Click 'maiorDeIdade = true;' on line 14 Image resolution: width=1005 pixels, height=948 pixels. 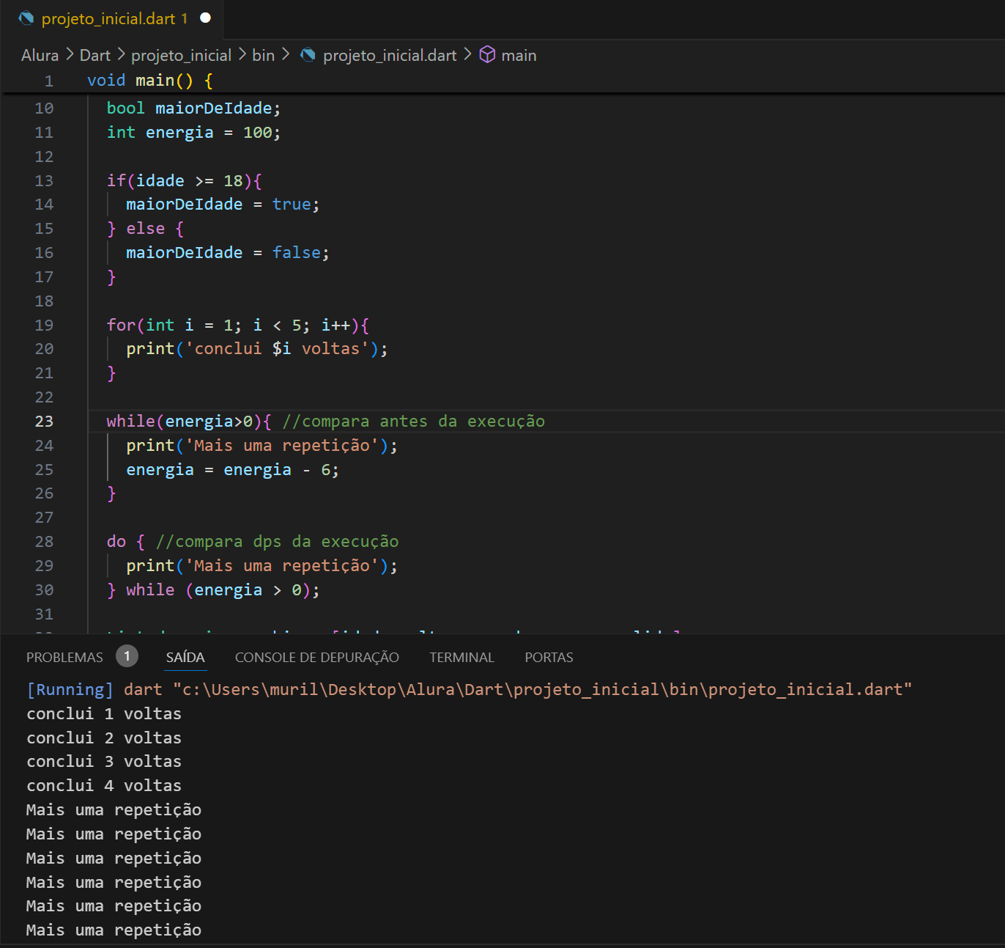tap(223, 205)
